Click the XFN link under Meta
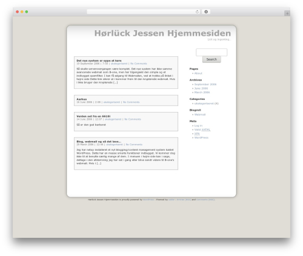Screen dimensions: 303x256 pos(197,134)
